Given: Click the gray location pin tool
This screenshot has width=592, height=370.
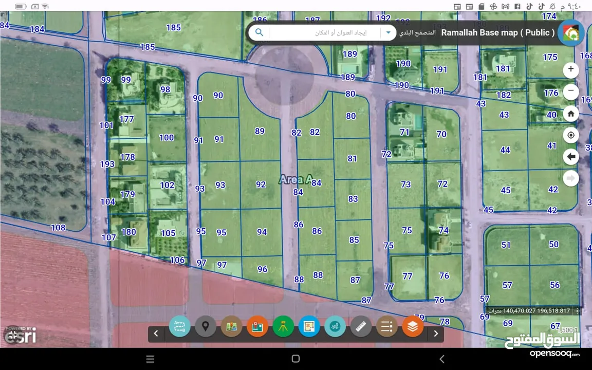Looking at the screenshot, I should [206, 326].
